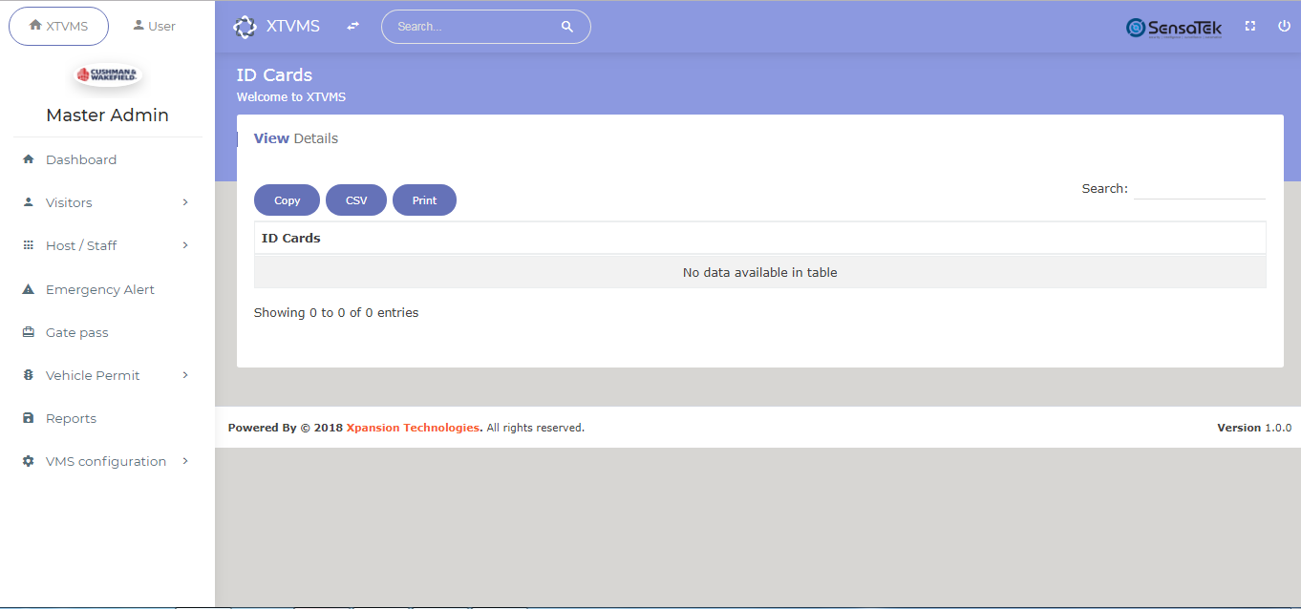Image resolution: width=1301 pixels, height=609 pixels.
Task: Click the power logout icon
Action: (x=1284, y=27)
